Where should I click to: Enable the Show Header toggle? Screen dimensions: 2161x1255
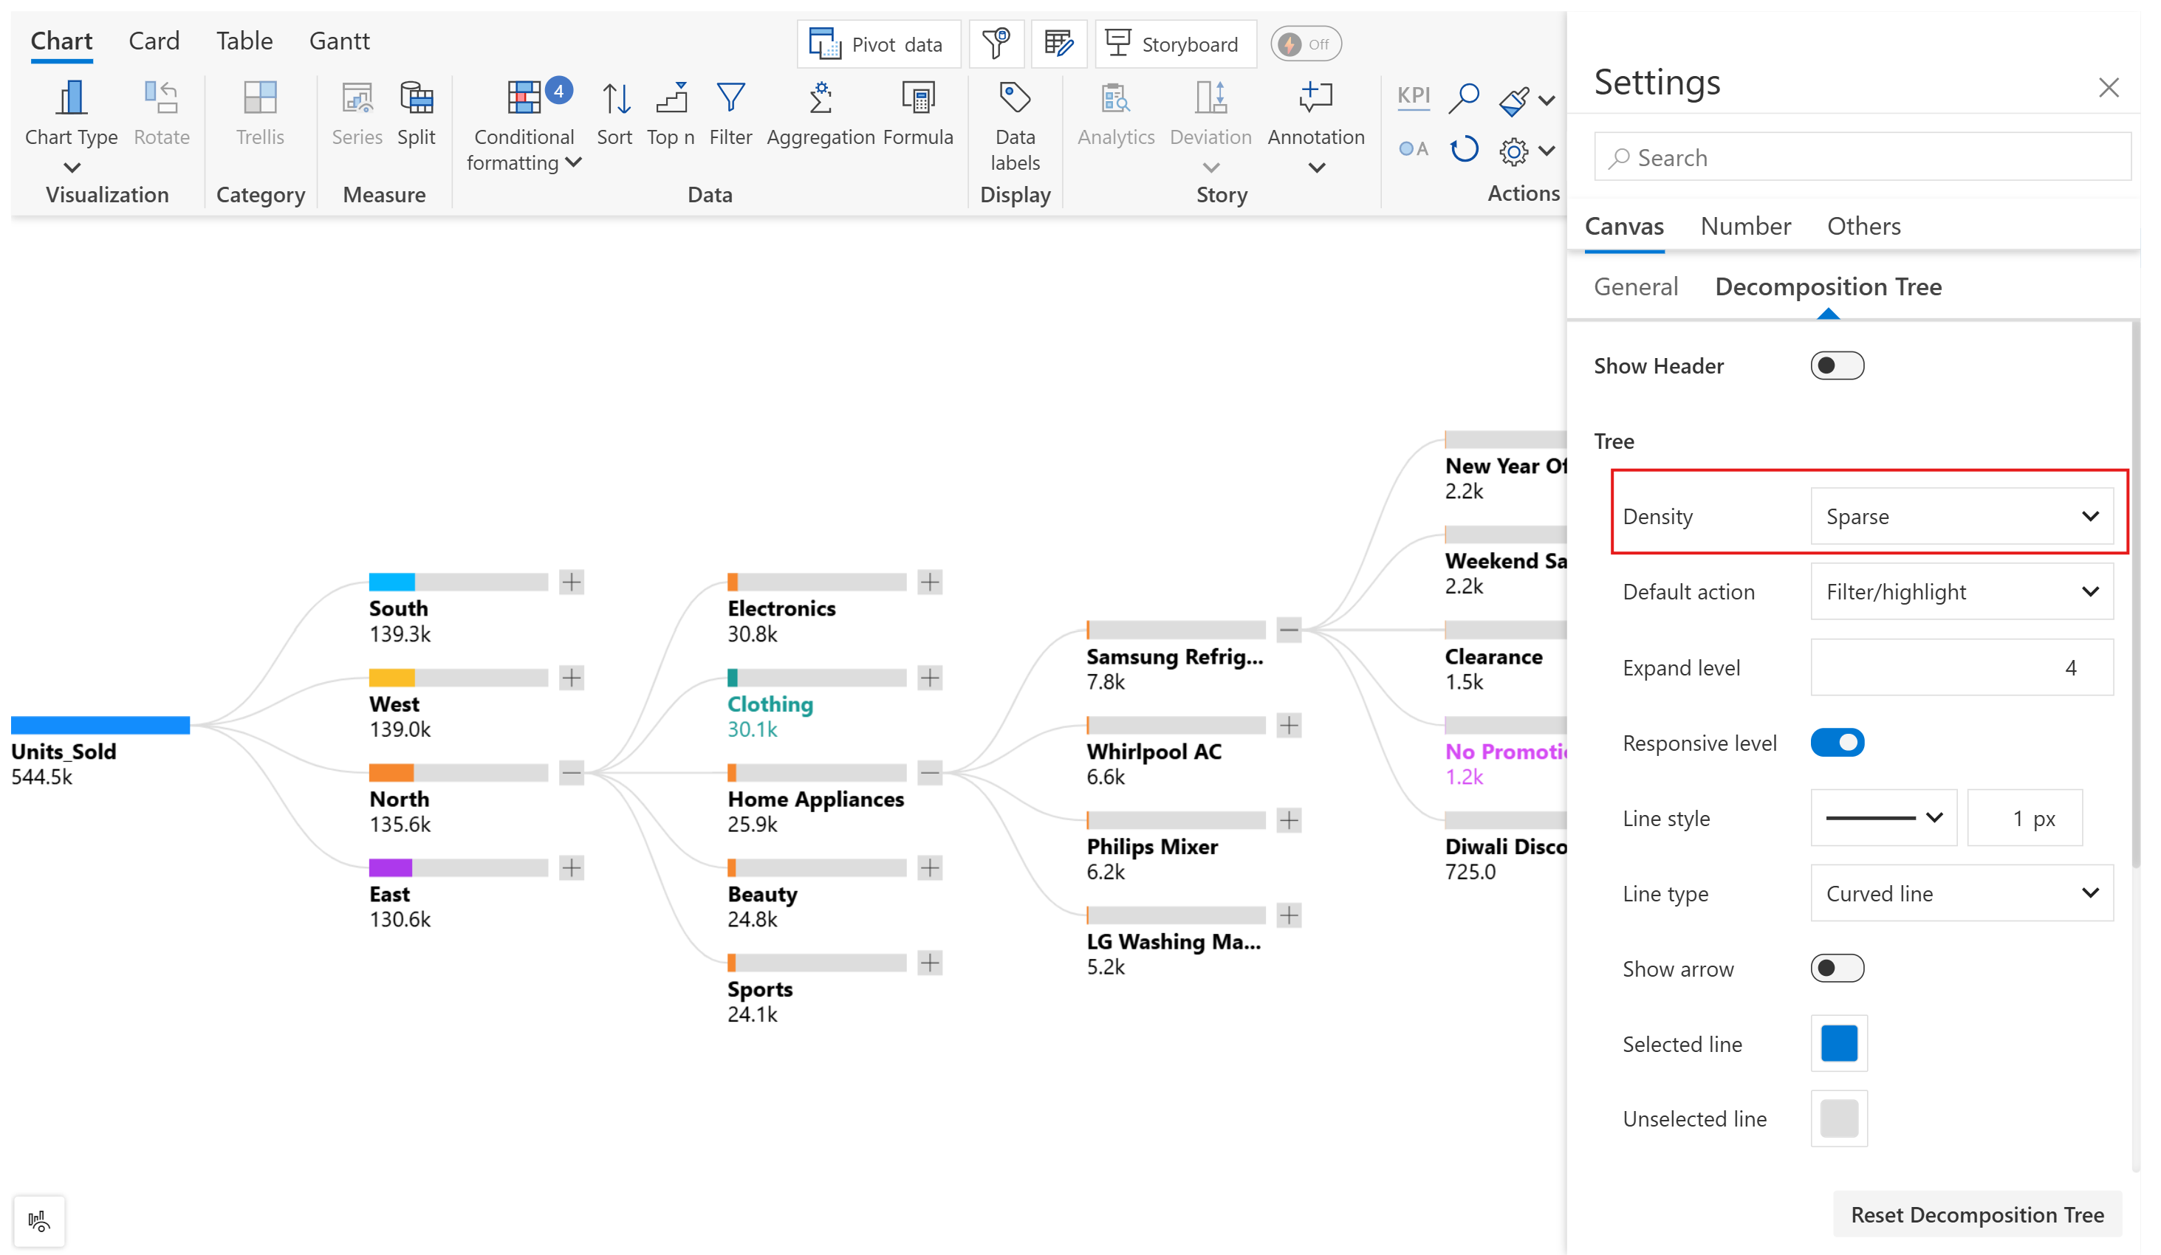[1837, 366]
